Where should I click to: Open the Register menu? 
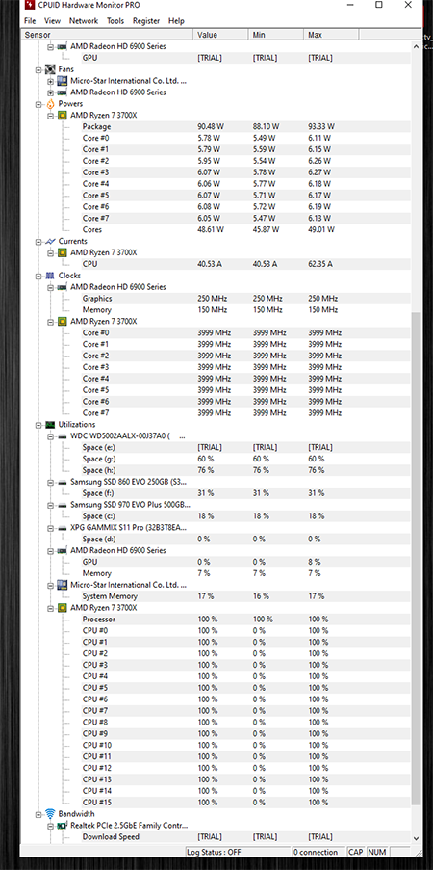(146, 21)
